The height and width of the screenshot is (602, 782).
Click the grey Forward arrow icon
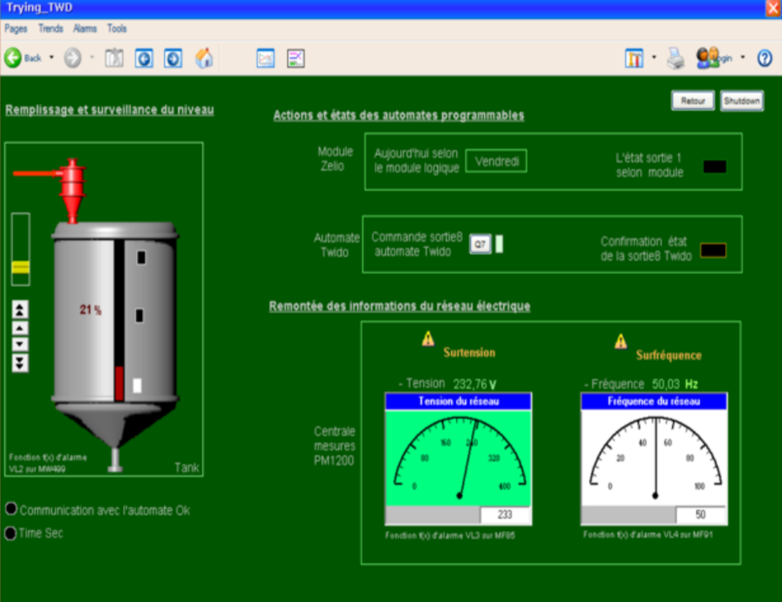point(73,58)
